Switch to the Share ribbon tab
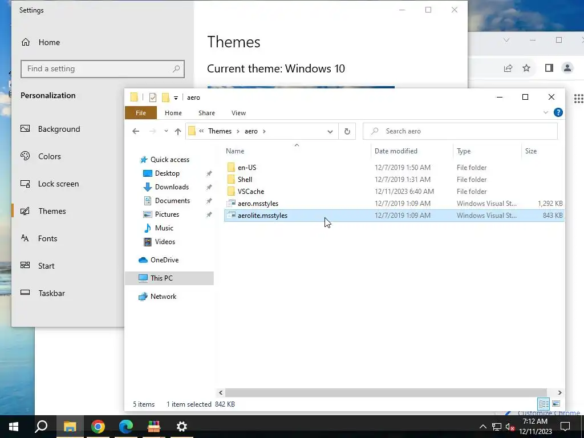Screen dimensions: 584x438 206,113
